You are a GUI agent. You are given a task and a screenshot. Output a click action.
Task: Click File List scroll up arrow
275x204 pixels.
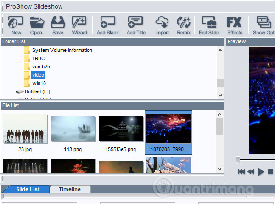click(219, 115)
